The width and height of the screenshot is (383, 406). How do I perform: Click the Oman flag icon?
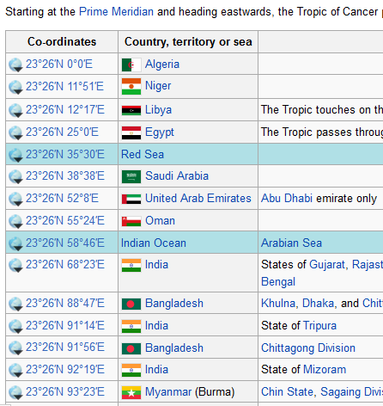(131, 221)
